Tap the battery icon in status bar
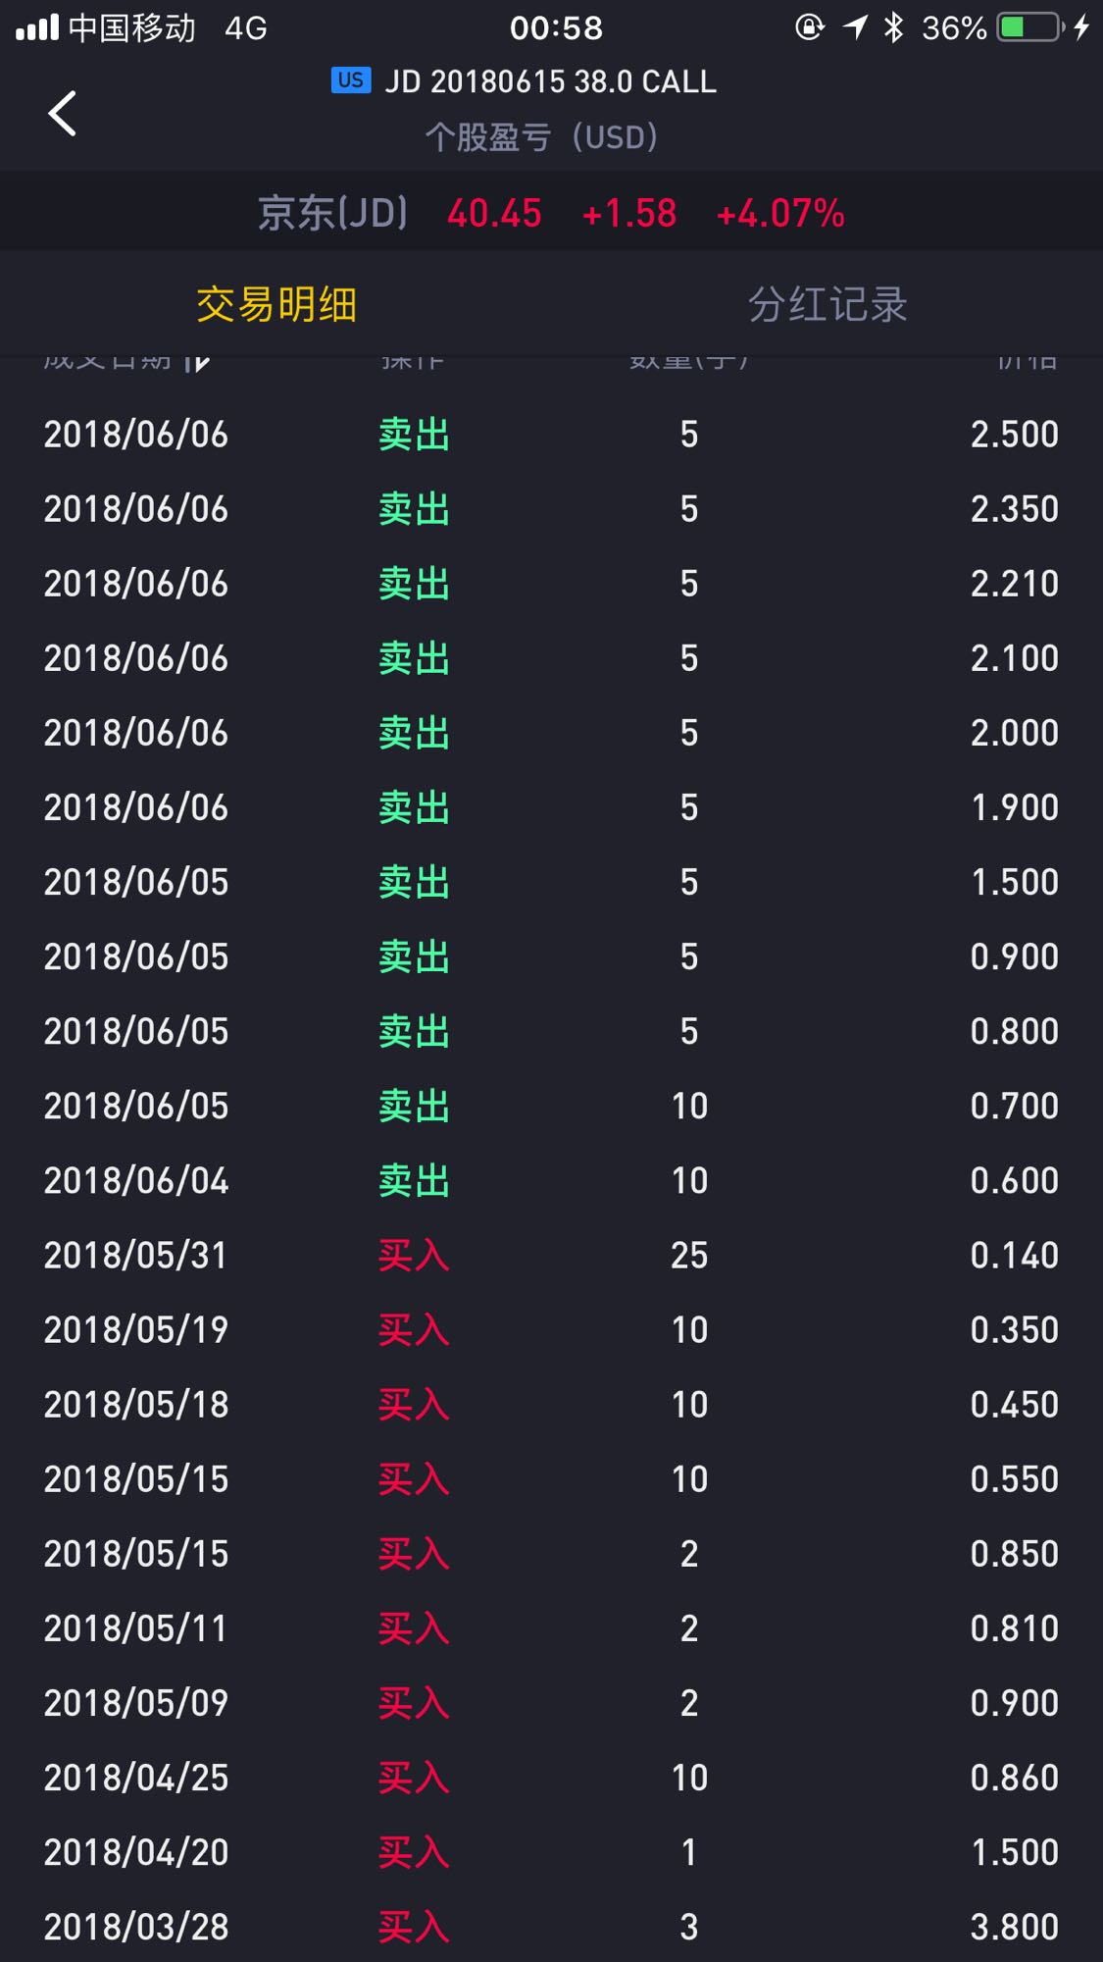The image size is (1103, 1962). [x=1029, y=27]
